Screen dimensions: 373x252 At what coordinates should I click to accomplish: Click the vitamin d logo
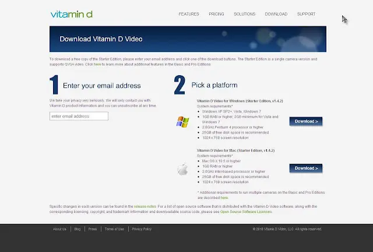[x=71, y=14]
